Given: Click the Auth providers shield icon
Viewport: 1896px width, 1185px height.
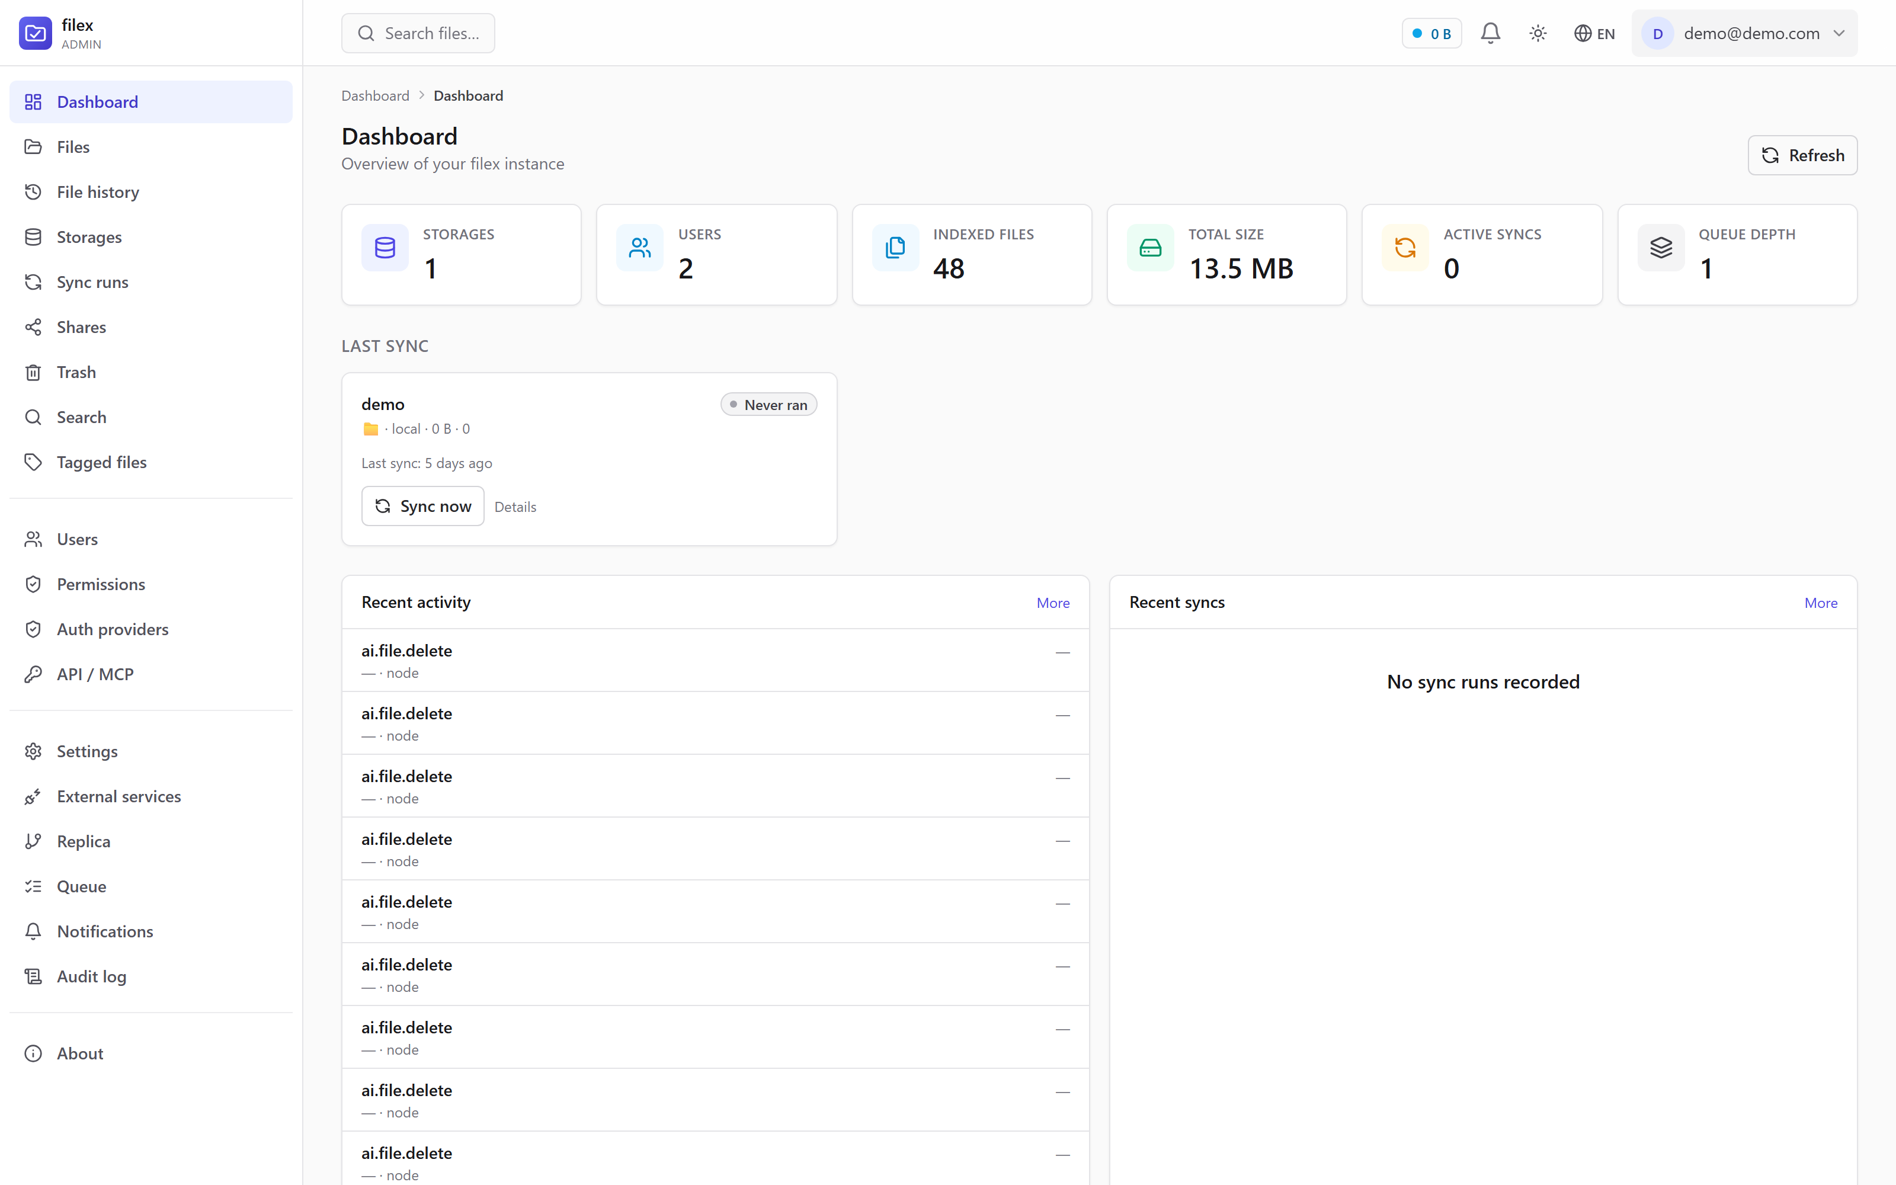Looking at the screenshot, I should (33, 629).
